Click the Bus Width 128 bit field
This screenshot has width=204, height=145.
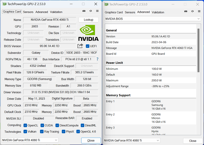tap(87, 79)
